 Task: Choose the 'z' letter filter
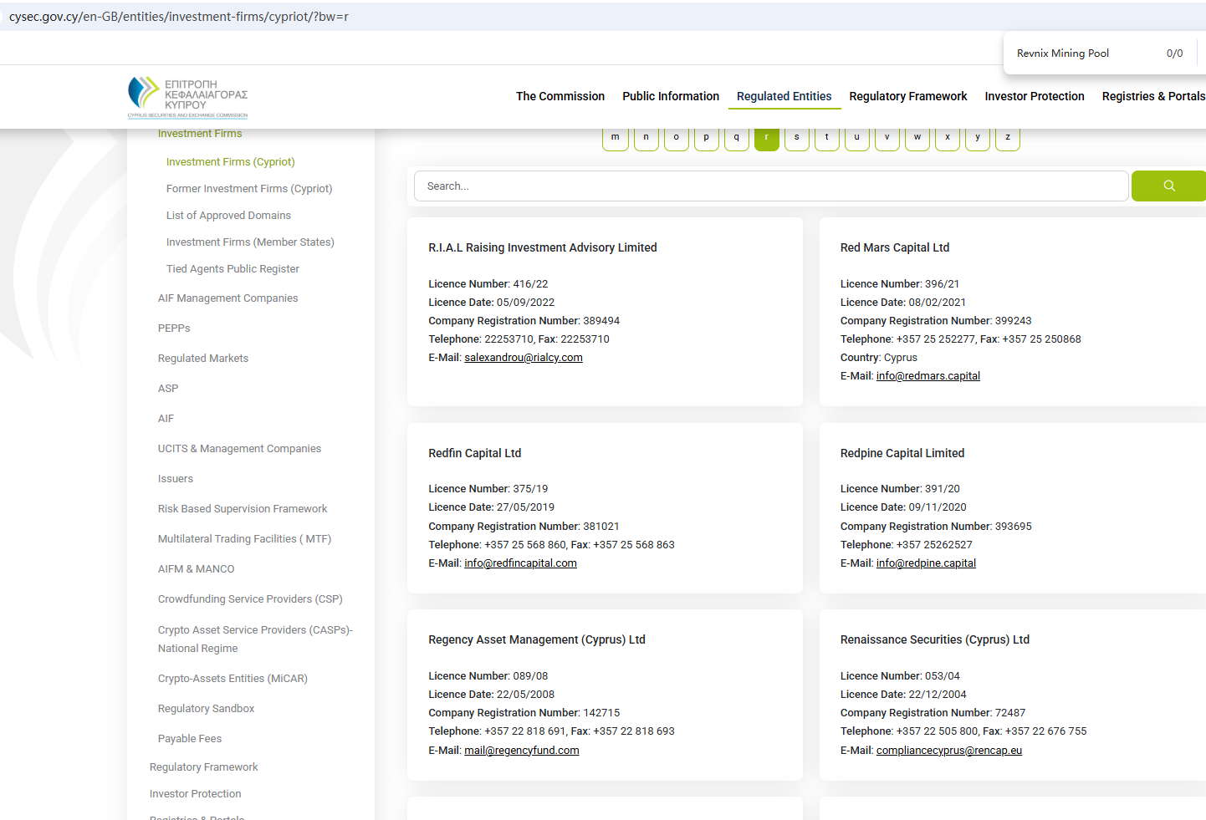click(1007, 138)
